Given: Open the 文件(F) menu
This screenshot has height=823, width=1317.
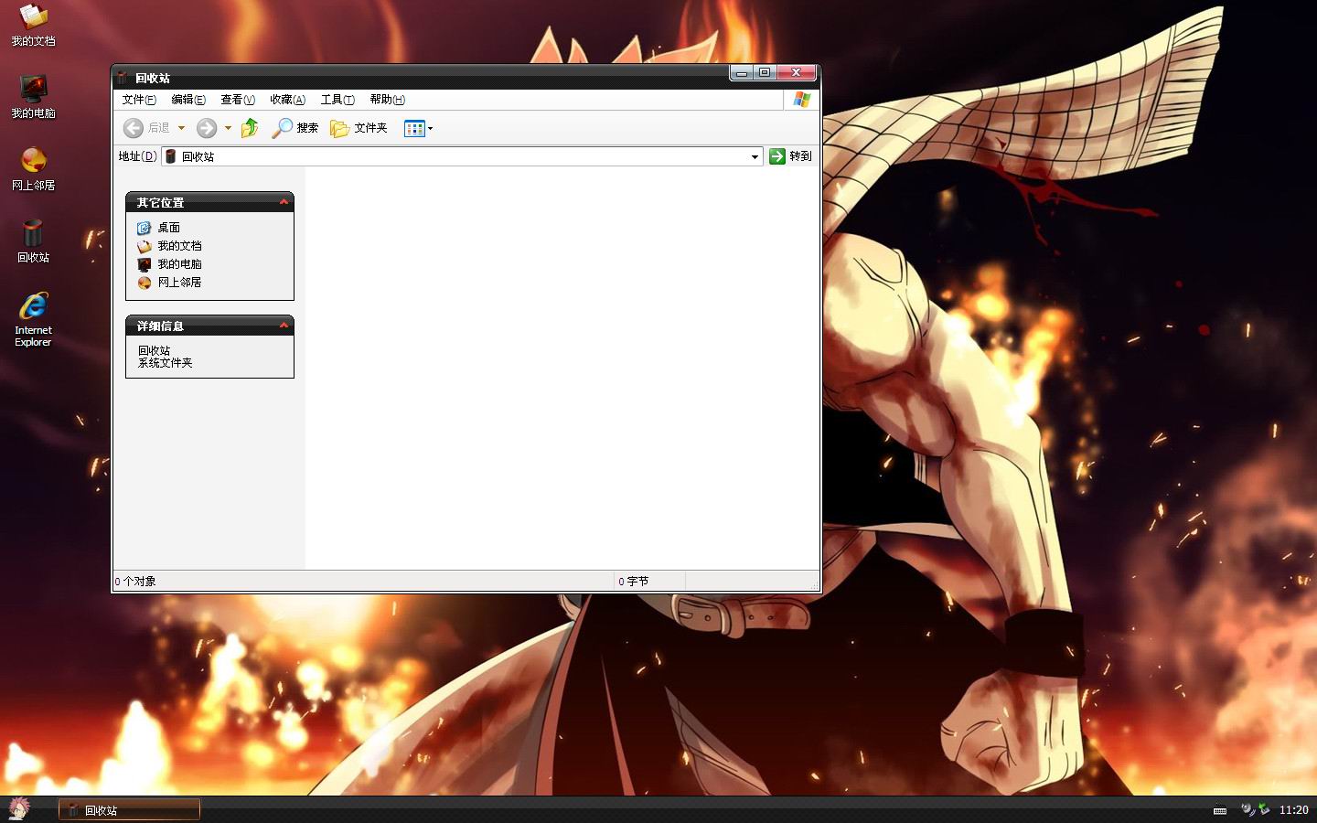Looking at the screenshot, I should 139,100.
